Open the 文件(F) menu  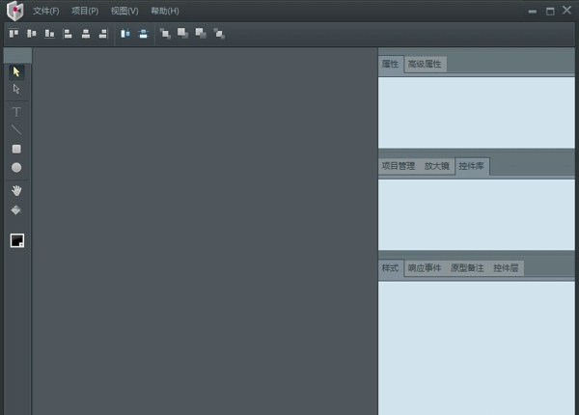(x=45, y=11)
